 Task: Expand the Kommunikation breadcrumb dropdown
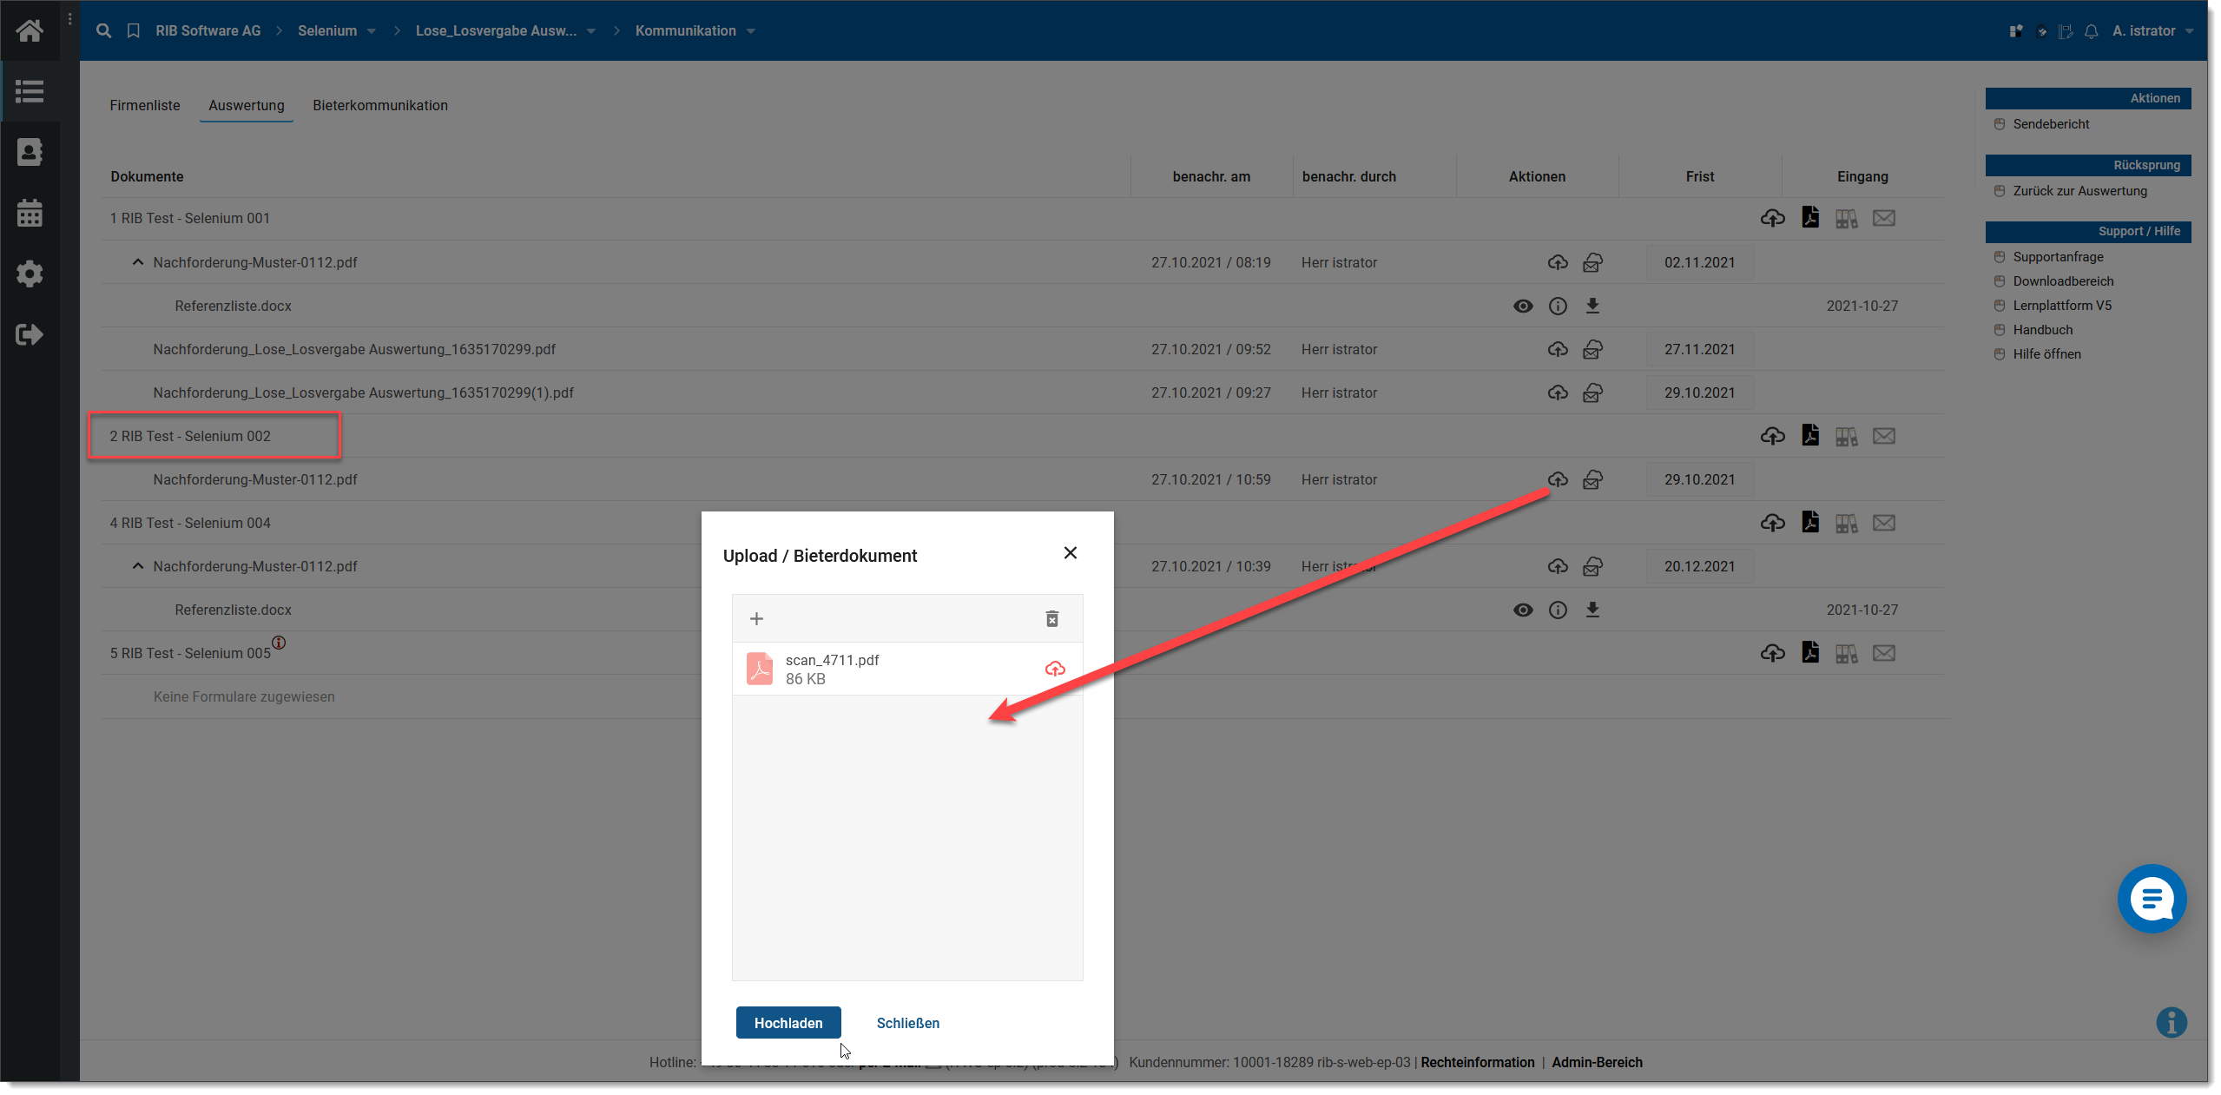tap(751, 30)
